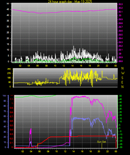Click the red 1.1 axis value on the lower graph
Screen dimensions: 130x155
[11, 99]
